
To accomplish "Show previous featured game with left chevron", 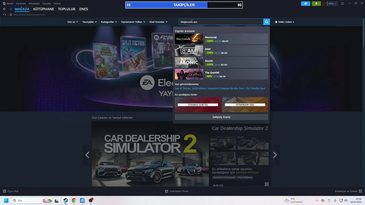I will click(87, 155).
